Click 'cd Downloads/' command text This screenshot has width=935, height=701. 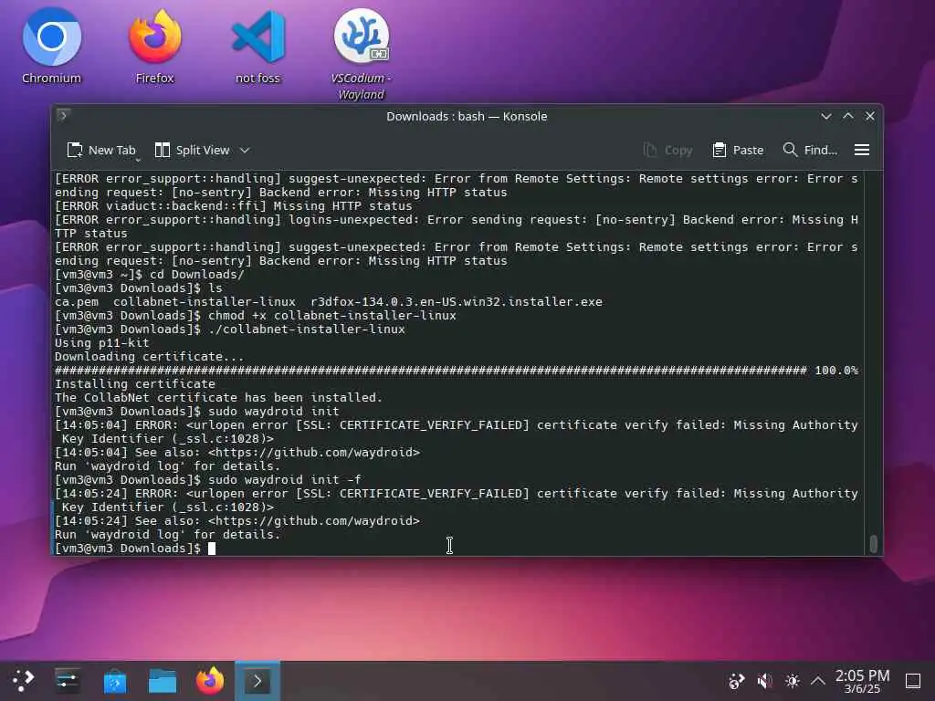tap(197, 274)
